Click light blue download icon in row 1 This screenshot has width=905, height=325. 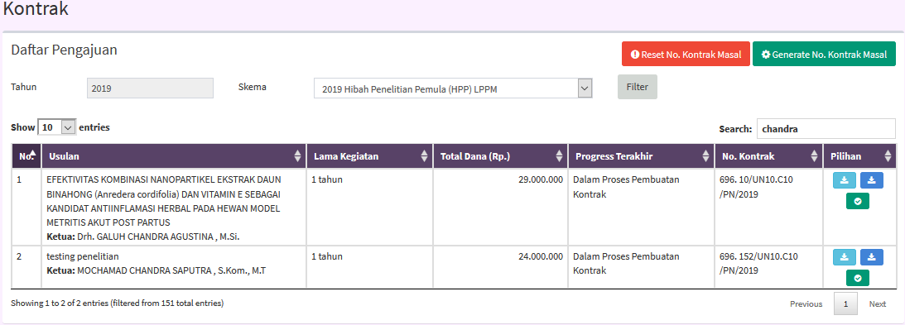tap(844, 180)
